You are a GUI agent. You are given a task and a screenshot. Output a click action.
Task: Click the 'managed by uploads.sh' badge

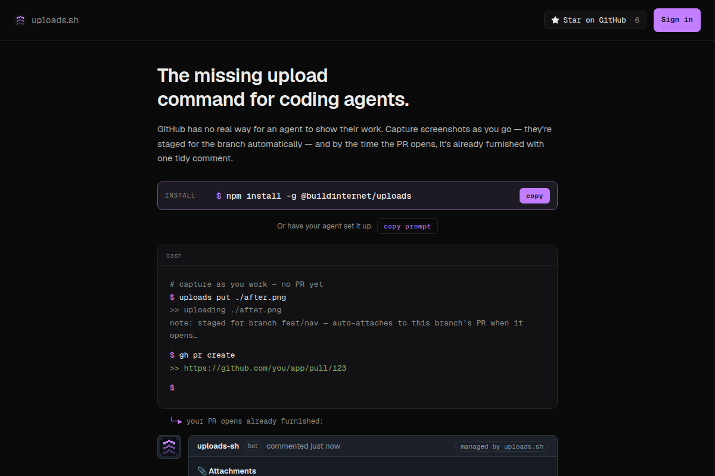click(502, 446)
